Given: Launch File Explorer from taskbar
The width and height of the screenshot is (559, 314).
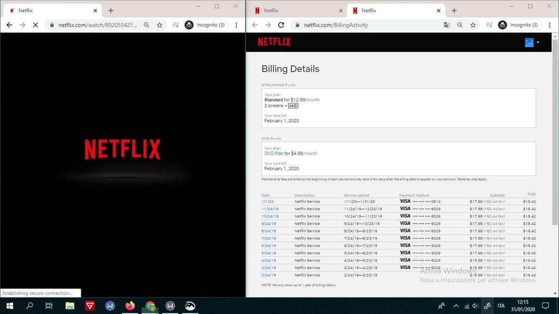Looking at the screenshot, I should 69,306.
